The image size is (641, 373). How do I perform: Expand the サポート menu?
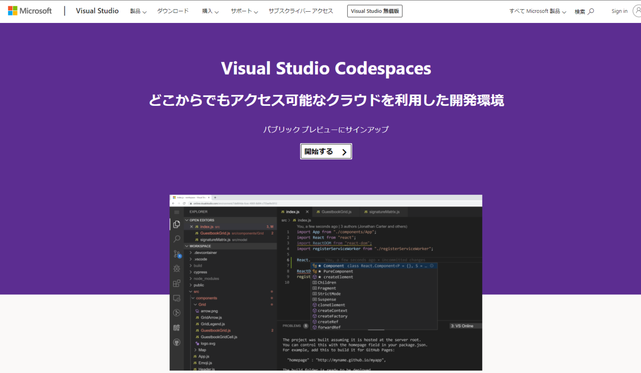[x=245, y=11]
